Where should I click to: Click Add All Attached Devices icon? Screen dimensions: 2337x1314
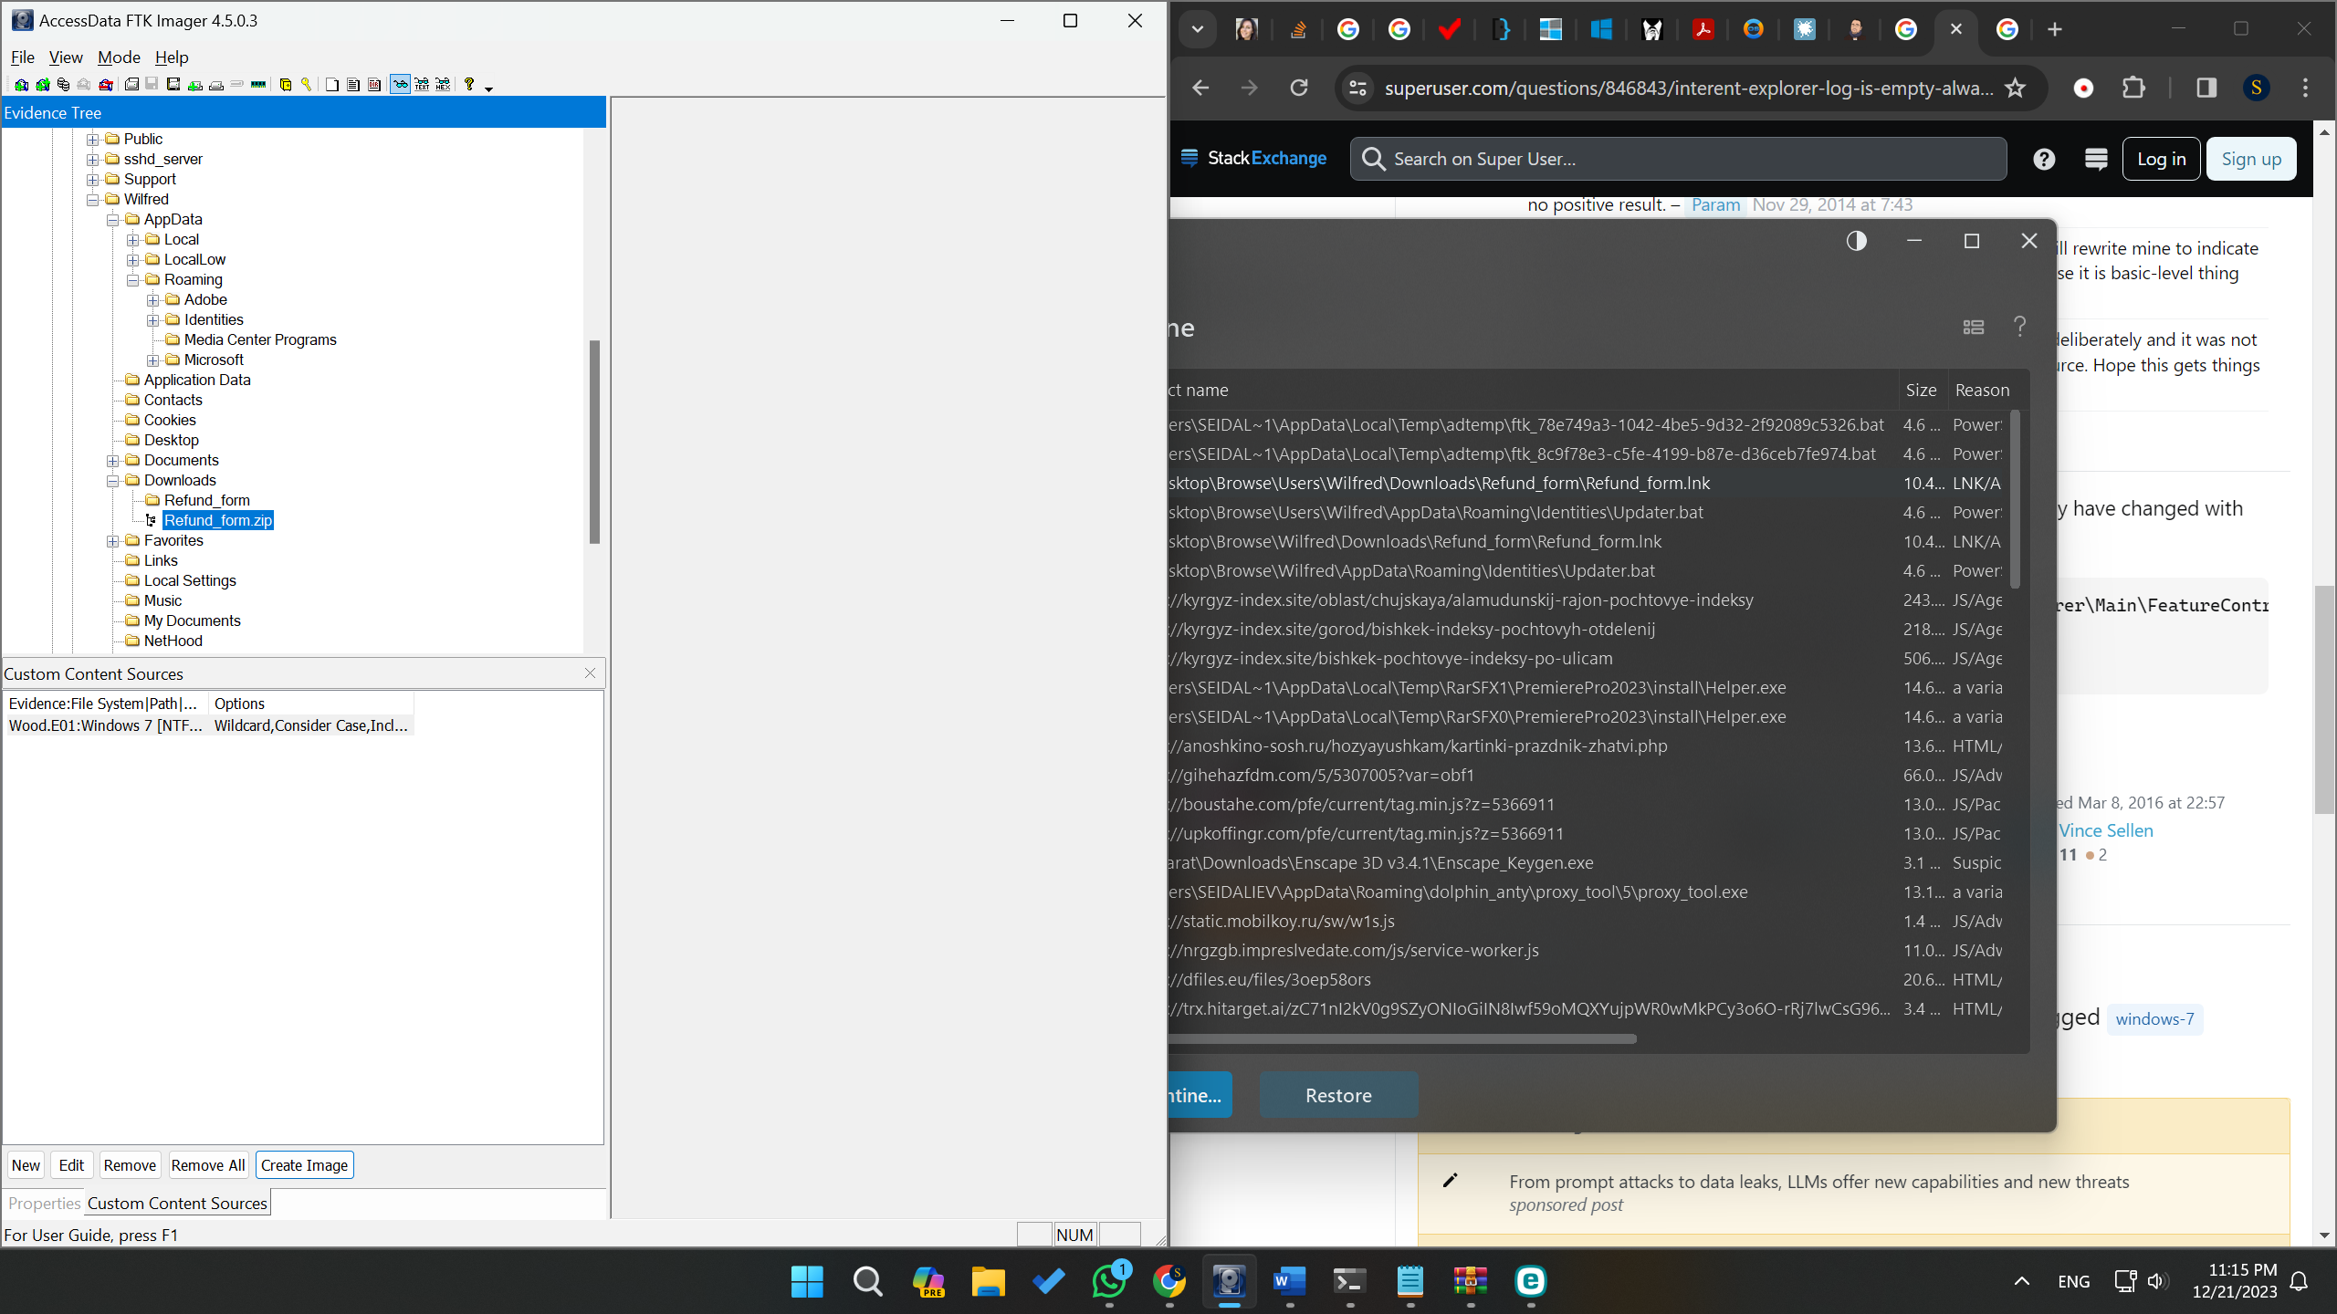[43, 85]
